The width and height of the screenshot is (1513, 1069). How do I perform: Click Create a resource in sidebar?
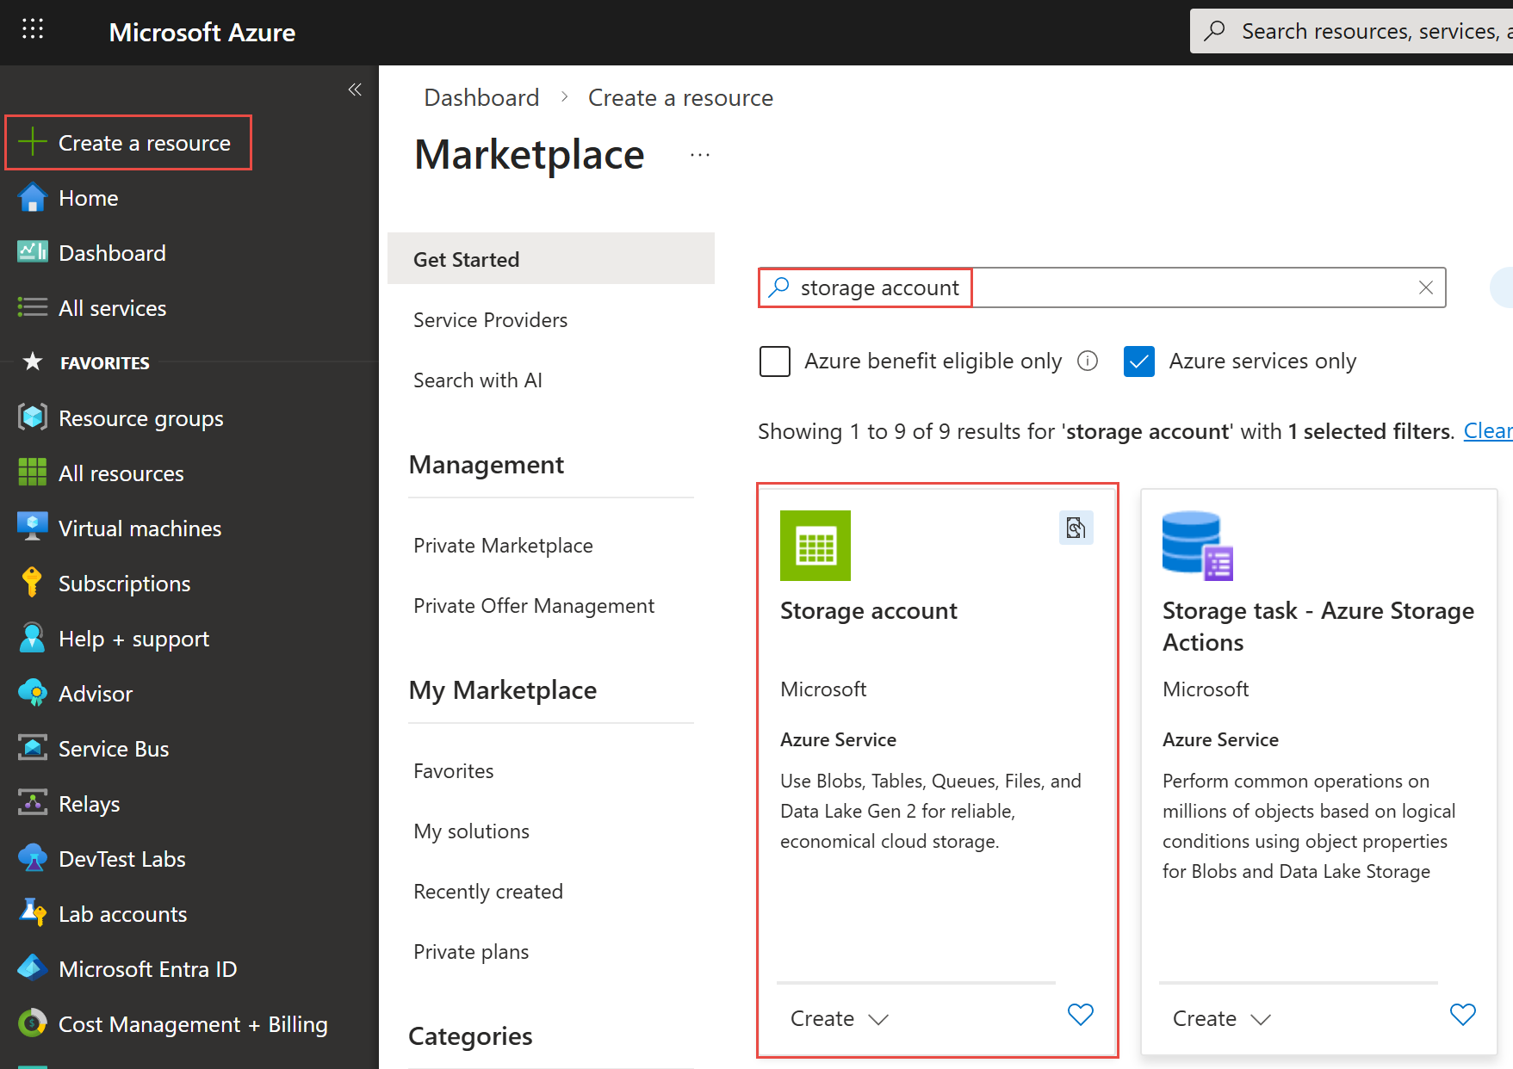pyautogui.click(x=128, y=143)
